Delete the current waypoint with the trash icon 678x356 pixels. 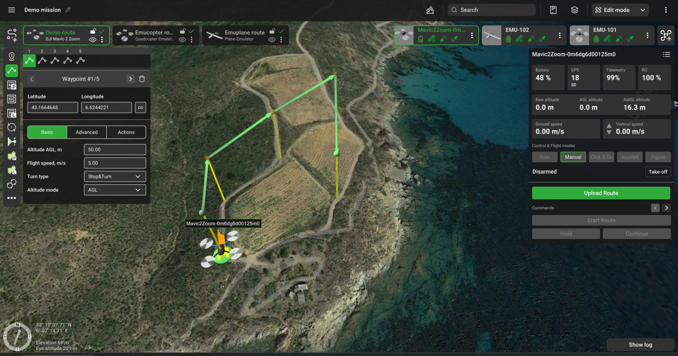click(x=142, y=79)
